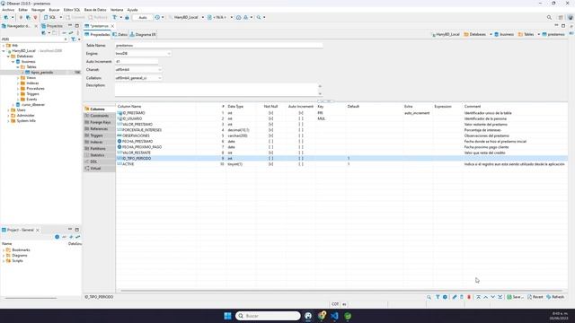This screenshot has width=575, height=323.
Task: Open DBeaver icon in Windows taskbar
Action: point(308,316)
